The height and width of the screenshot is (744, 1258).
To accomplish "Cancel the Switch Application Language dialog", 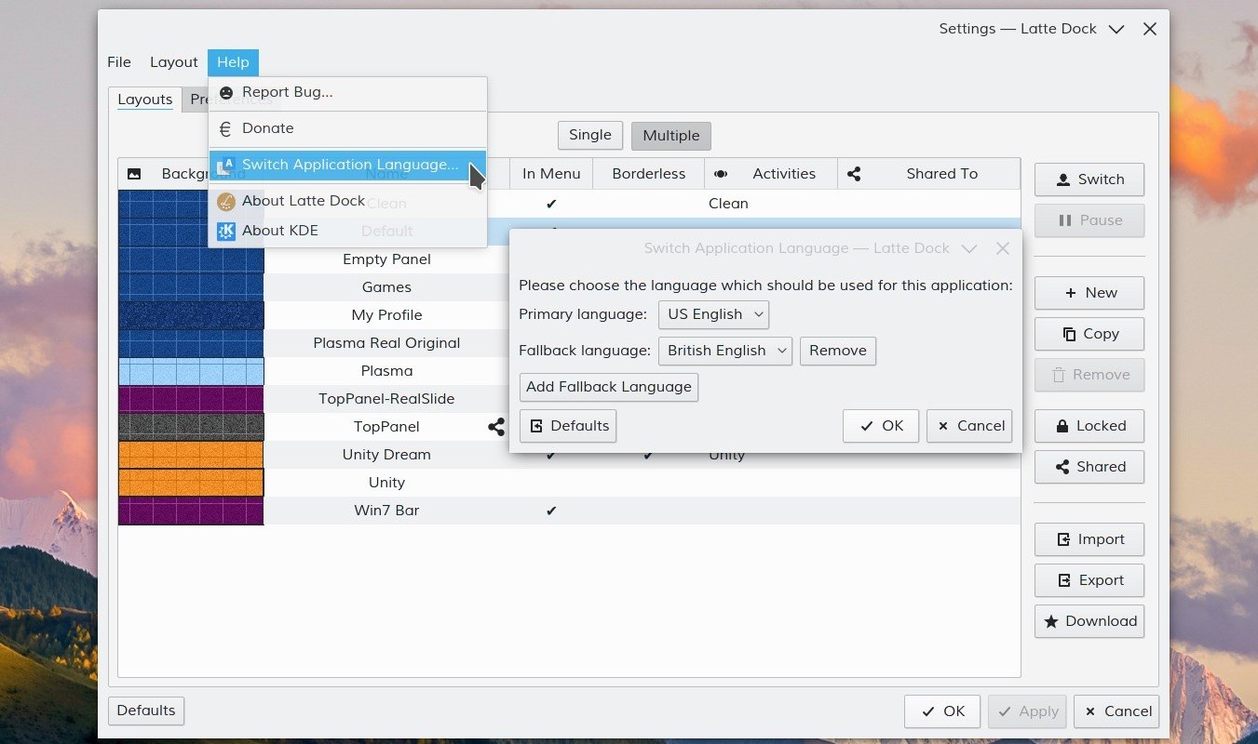I will point(969,426).
